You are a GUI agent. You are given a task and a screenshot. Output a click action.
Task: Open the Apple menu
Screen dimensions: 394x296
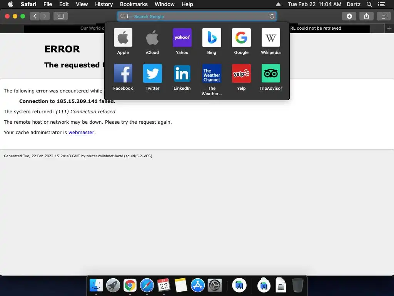coord(10,4)
